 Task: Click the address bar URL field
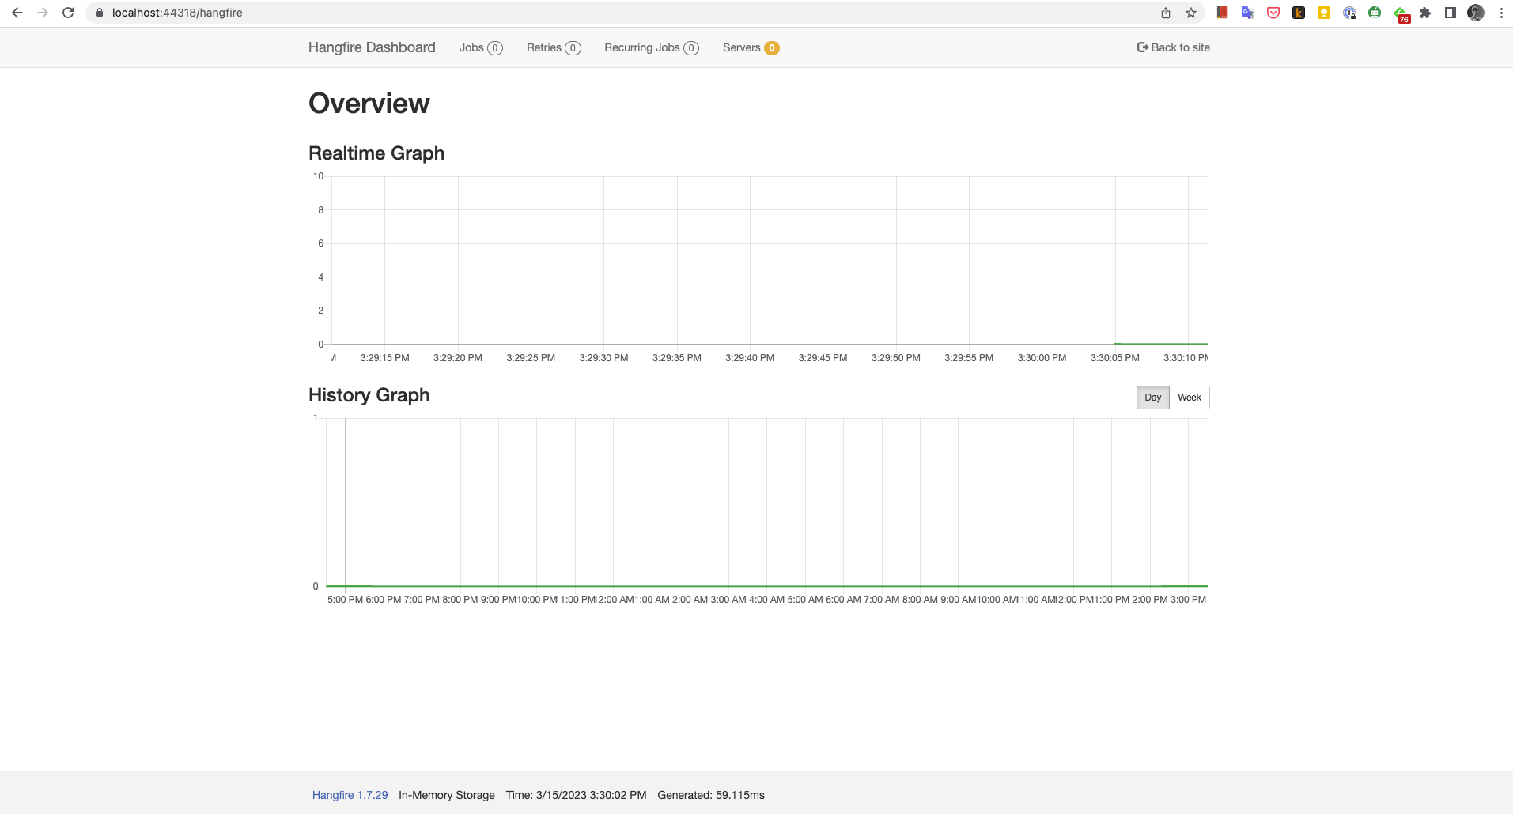[554, 13]
